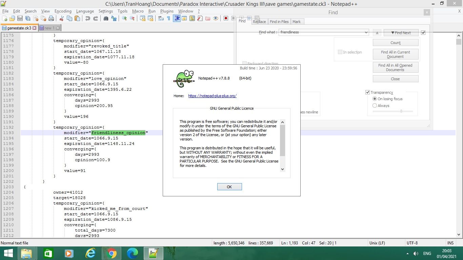This screenshot has height=260, width=463.
Task: Click the Open file toolbar icon
Action: [12, 18]
